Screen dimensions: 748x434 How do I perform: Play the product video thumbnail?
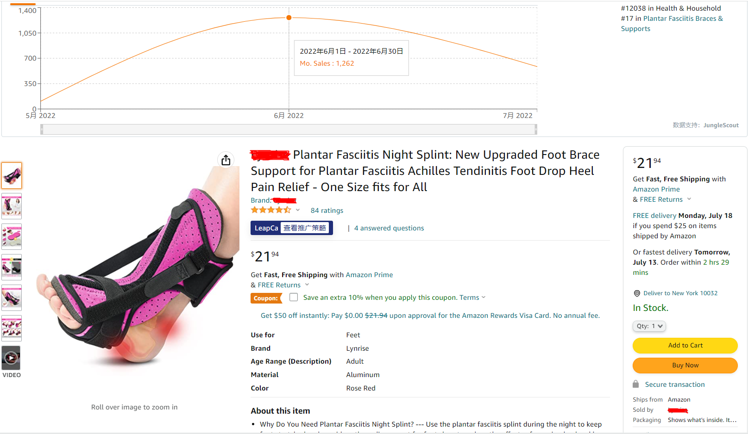(11, 358)
